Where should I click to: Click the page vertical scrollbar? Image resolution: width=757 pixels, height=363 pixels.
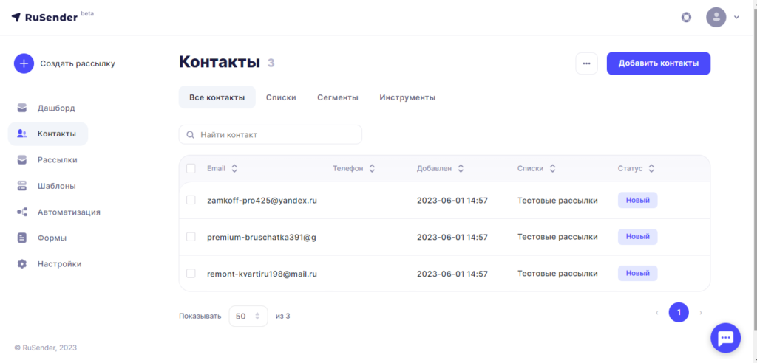click(754, 169)
